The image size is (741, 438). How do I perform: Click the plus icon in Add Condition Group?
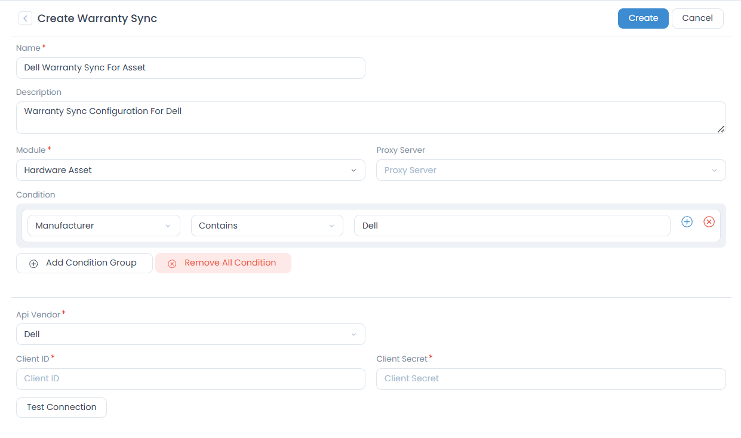click(x=33, y=264)
